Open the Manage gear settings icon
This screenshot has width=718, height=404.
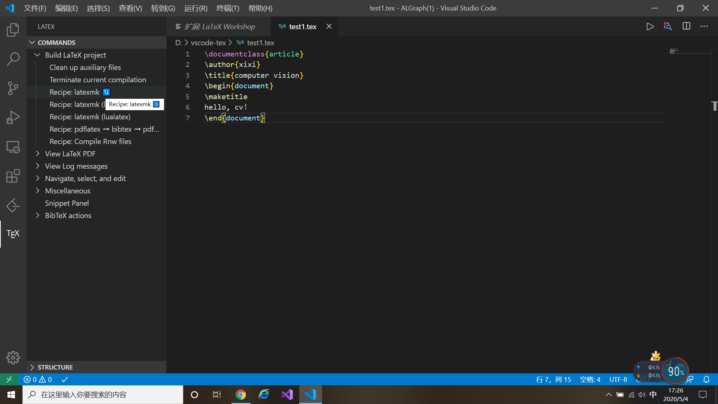point(13,358)
